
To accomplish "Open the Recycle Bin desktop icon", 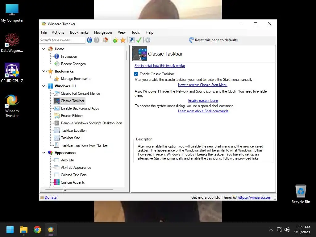I will (301, 194).
